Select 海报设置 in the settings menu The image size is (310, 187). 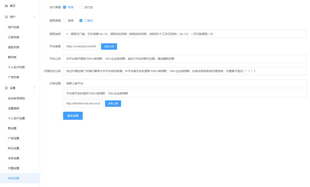click(14, 108)
